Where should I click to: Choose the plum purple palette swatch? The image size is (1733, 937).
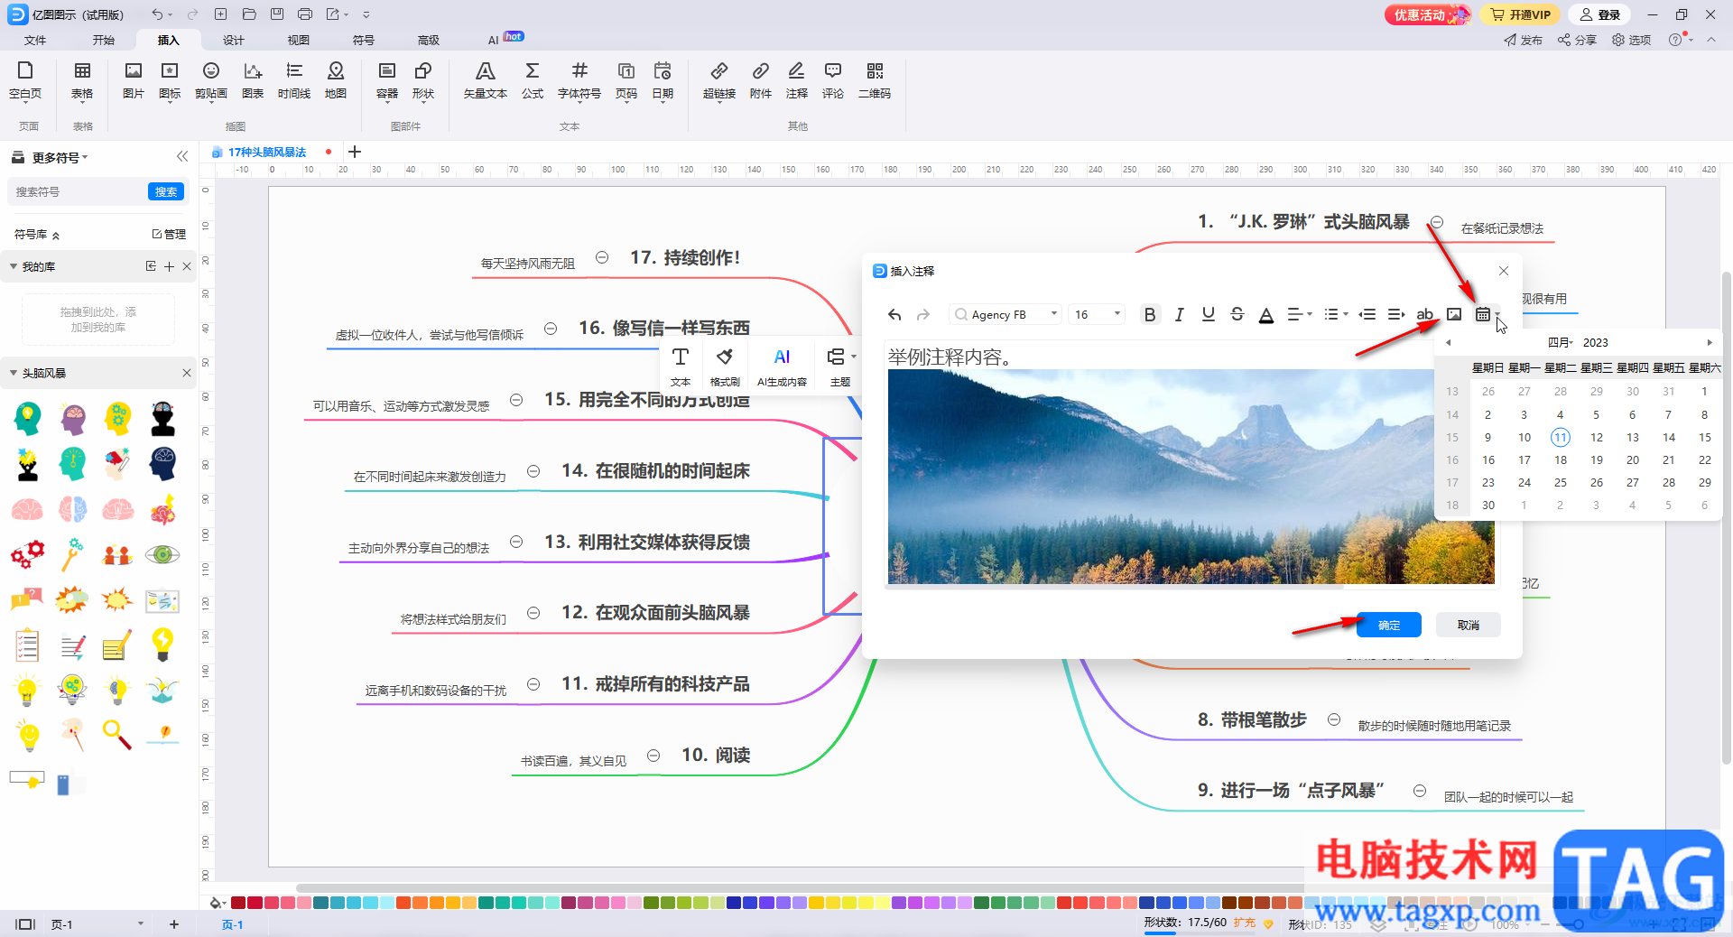569,903
